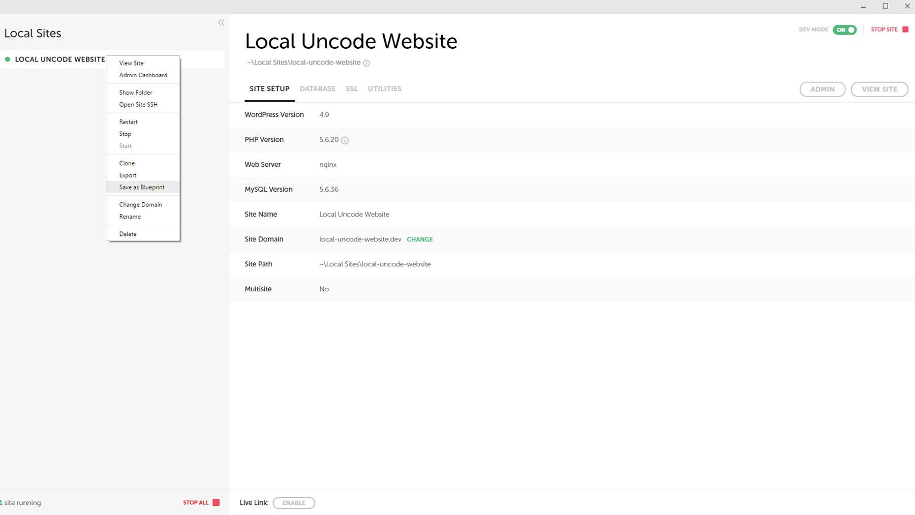Click the info icon next to PHP version 5.6.20
The image size is (915, 515).
click(345, 140)
